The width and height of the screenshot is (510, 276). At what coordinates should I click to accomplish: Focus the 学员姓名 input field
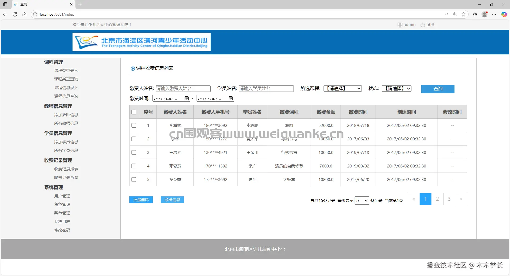pyautogui.click(x=266, y=88)
